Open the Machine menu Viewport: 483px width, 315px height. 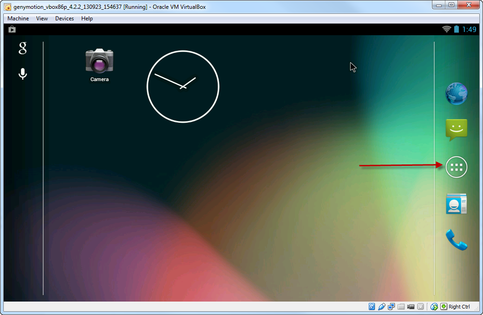pos(18,19)
